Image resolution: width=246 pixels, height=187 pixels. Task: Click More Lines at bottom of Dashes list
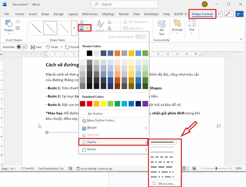point(164,183)
